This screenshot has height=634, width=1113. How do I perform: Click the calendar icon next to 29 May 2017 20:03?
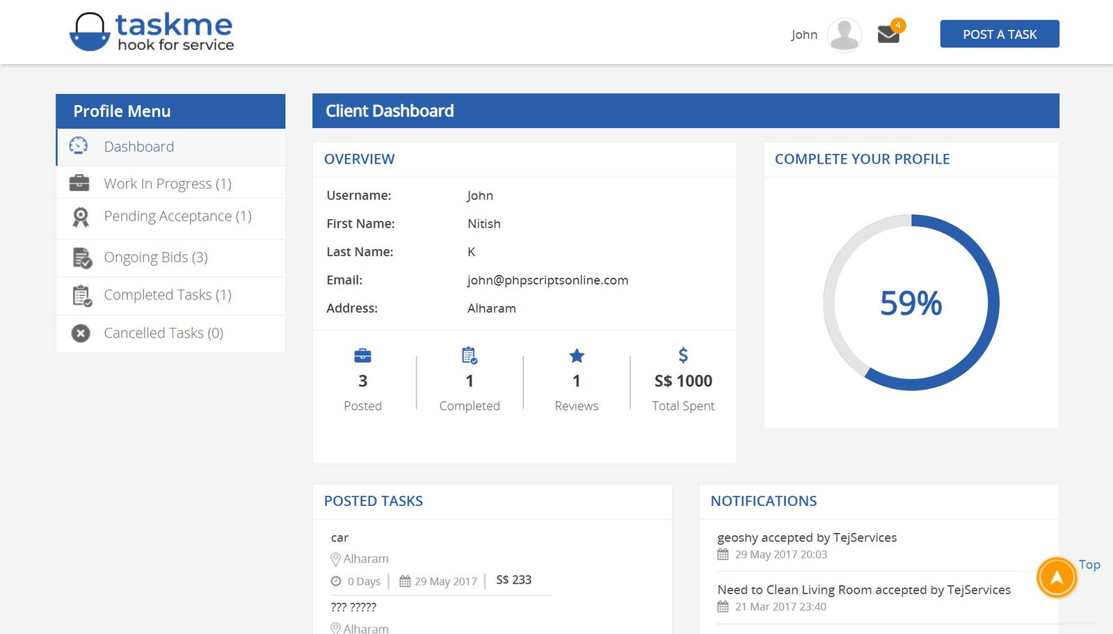pyautogui.click(x=723, y=555)
